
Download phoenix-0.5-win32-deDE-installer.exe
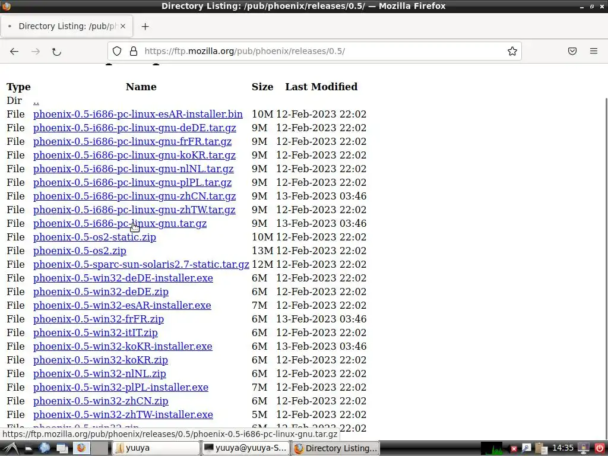coord(123,278)
